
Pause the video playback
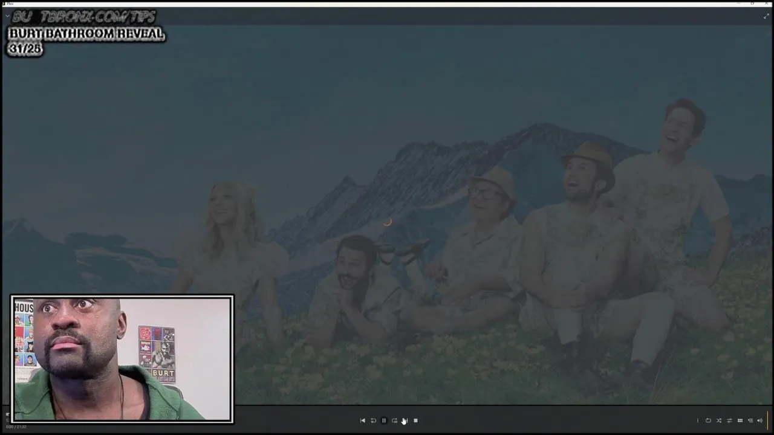pos(383,420)
